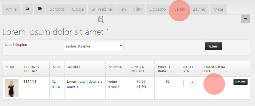Click the Dogovorjena cena input field
The height and width of the screenshot is (106, 255).
pyautogui.click(x=215, y=83)
